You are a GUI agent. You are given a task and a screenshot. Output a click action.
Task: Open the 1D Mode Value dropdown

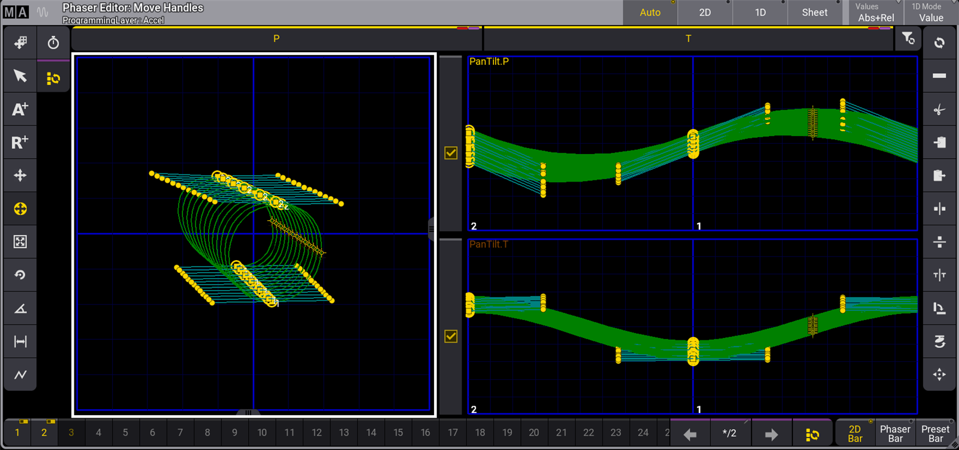[931, 13]
